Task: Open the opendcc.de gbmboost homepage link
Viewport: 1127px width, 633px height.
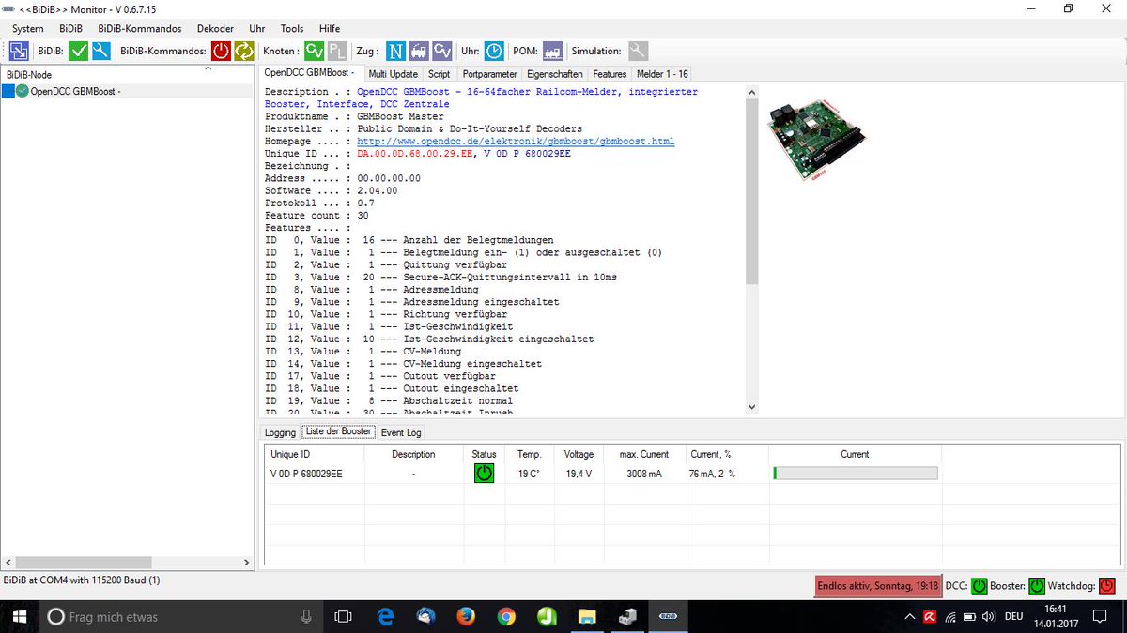Action: [516, 142]
